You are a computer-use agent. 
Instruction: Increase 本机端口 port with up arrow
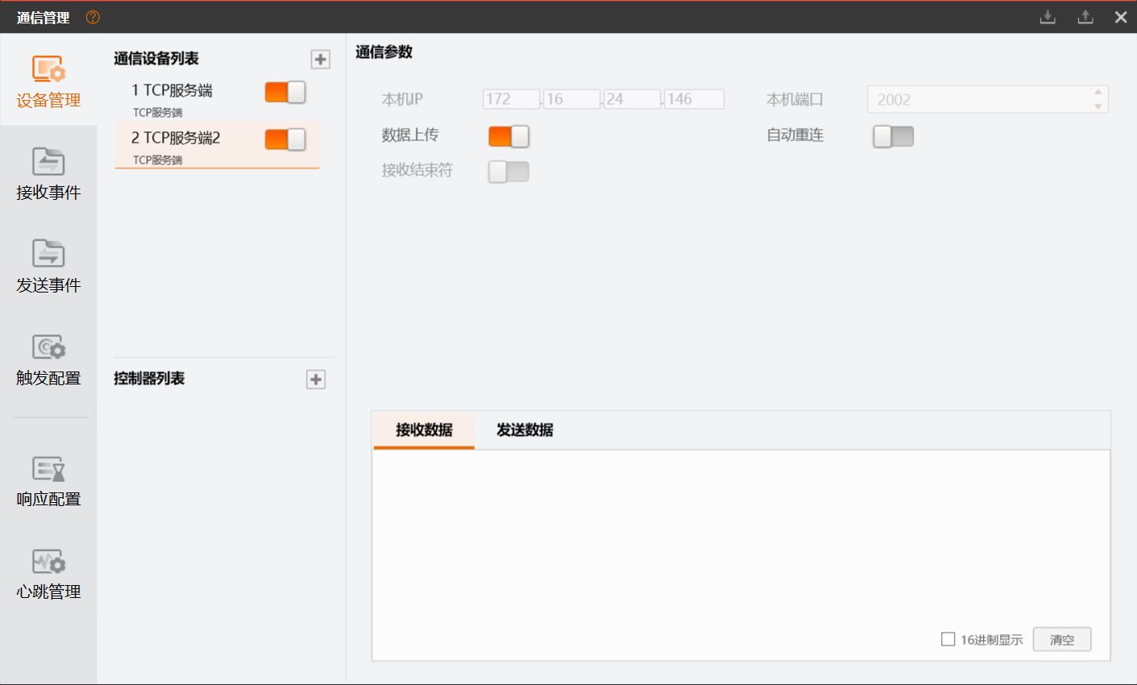pyautogui.click(x=1098, y=92)
